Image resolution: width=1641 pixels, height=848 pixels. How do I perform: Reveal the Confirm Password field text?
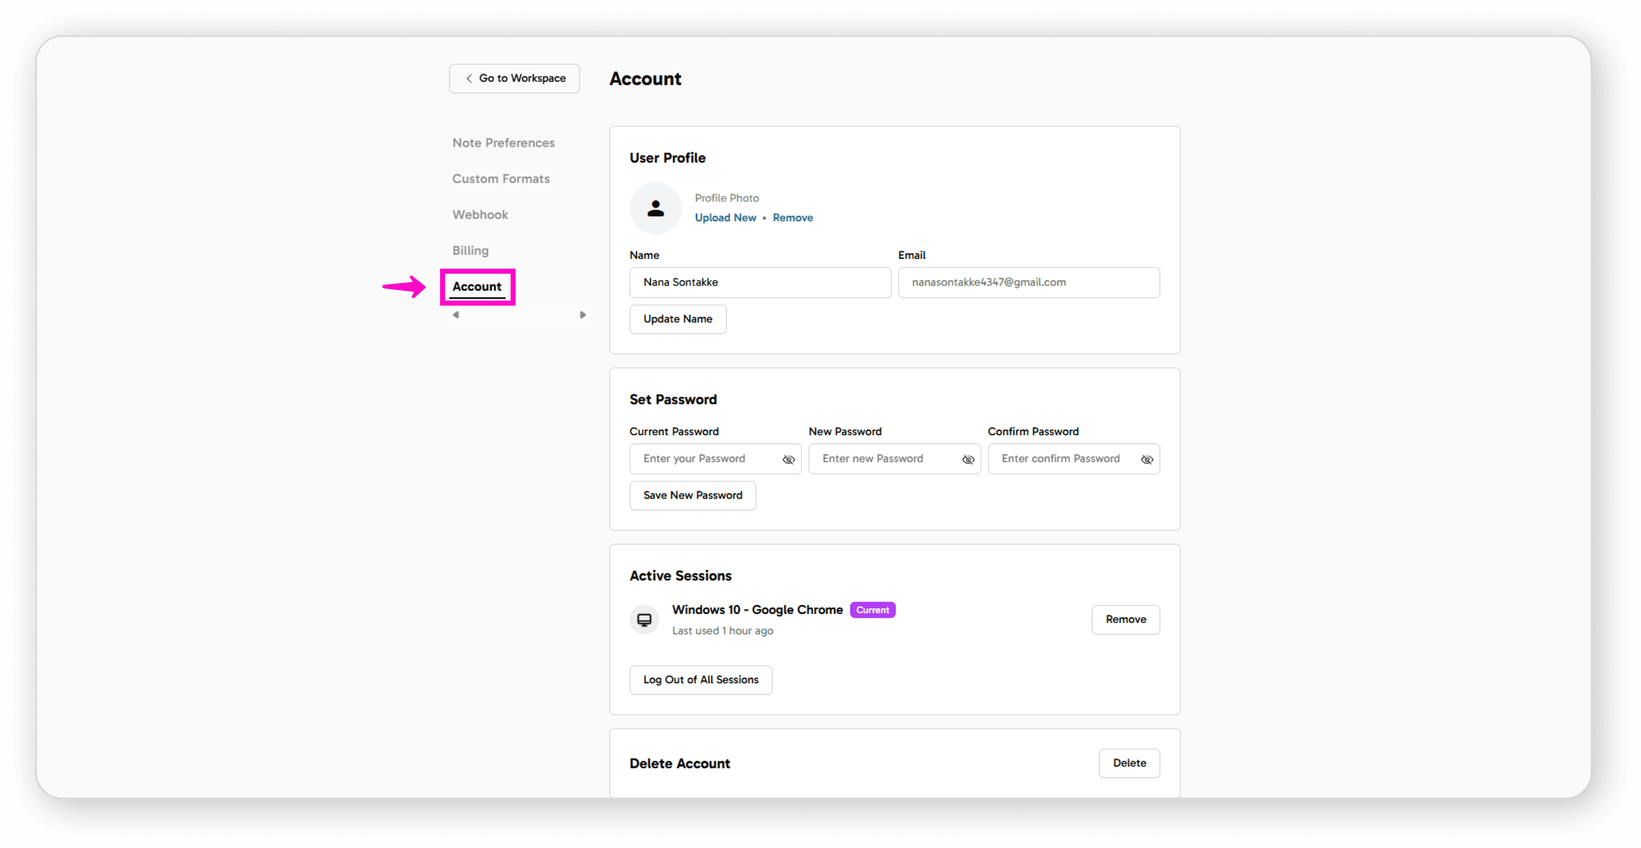click(x=1147, y=459)
